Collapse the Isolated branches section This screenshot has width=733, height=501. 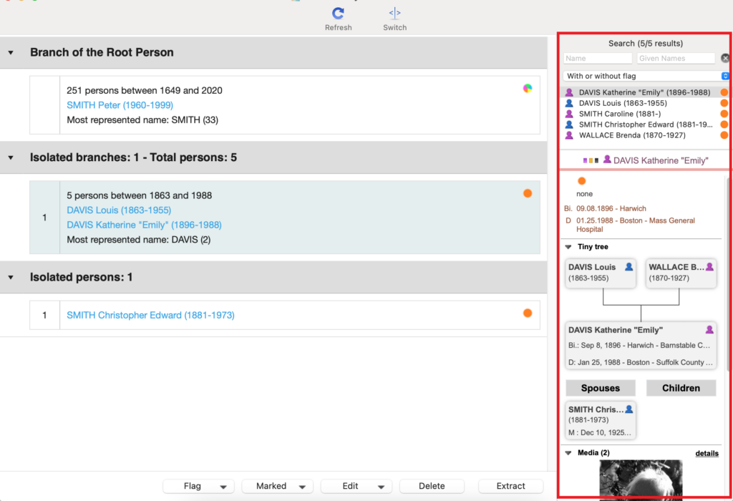coord(11,158)
